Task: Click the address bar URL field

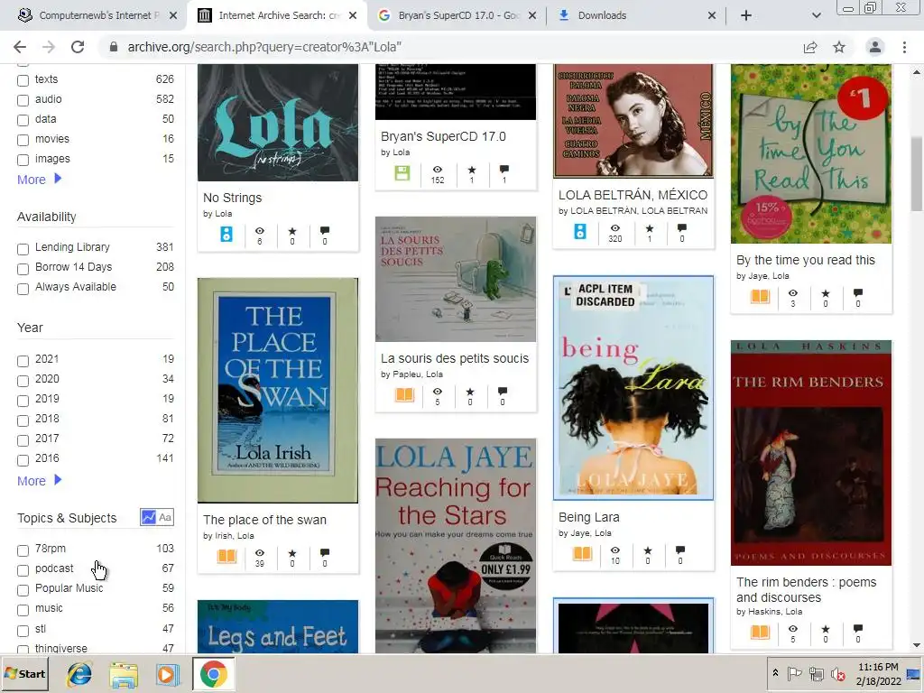Action: click(448, 47)
